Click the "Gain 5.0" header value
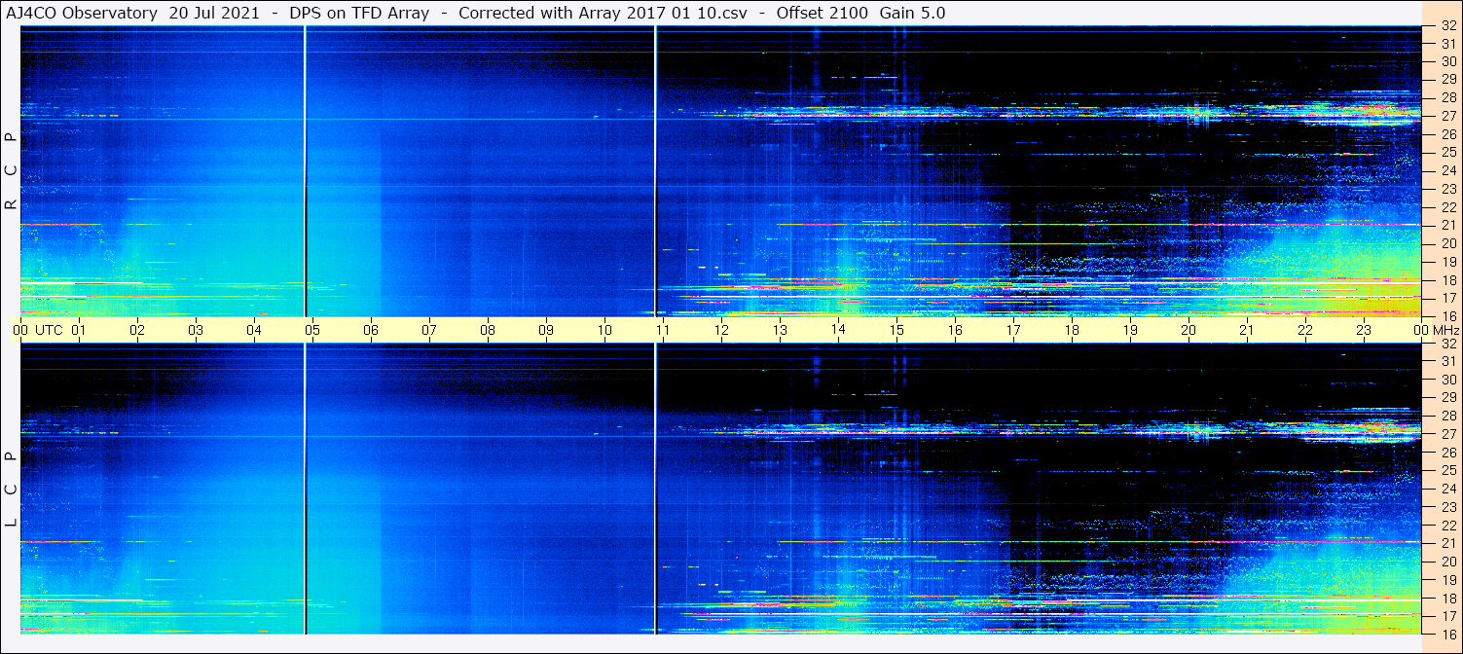The width and height of the screenshot is (1463, 654). pos(912,13)
